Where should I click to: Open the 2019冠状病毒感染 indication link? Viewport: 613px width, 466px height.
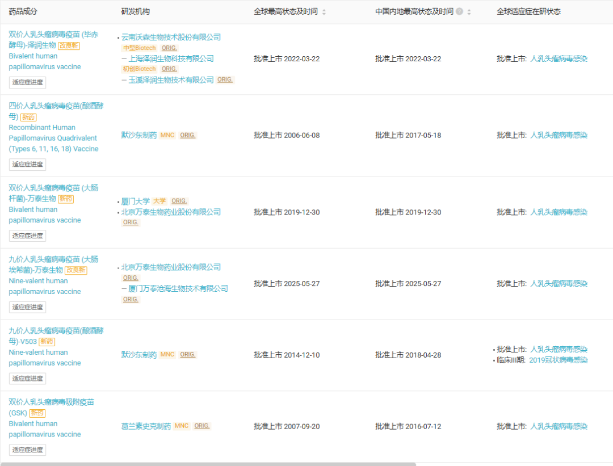[x=559, y=360]
